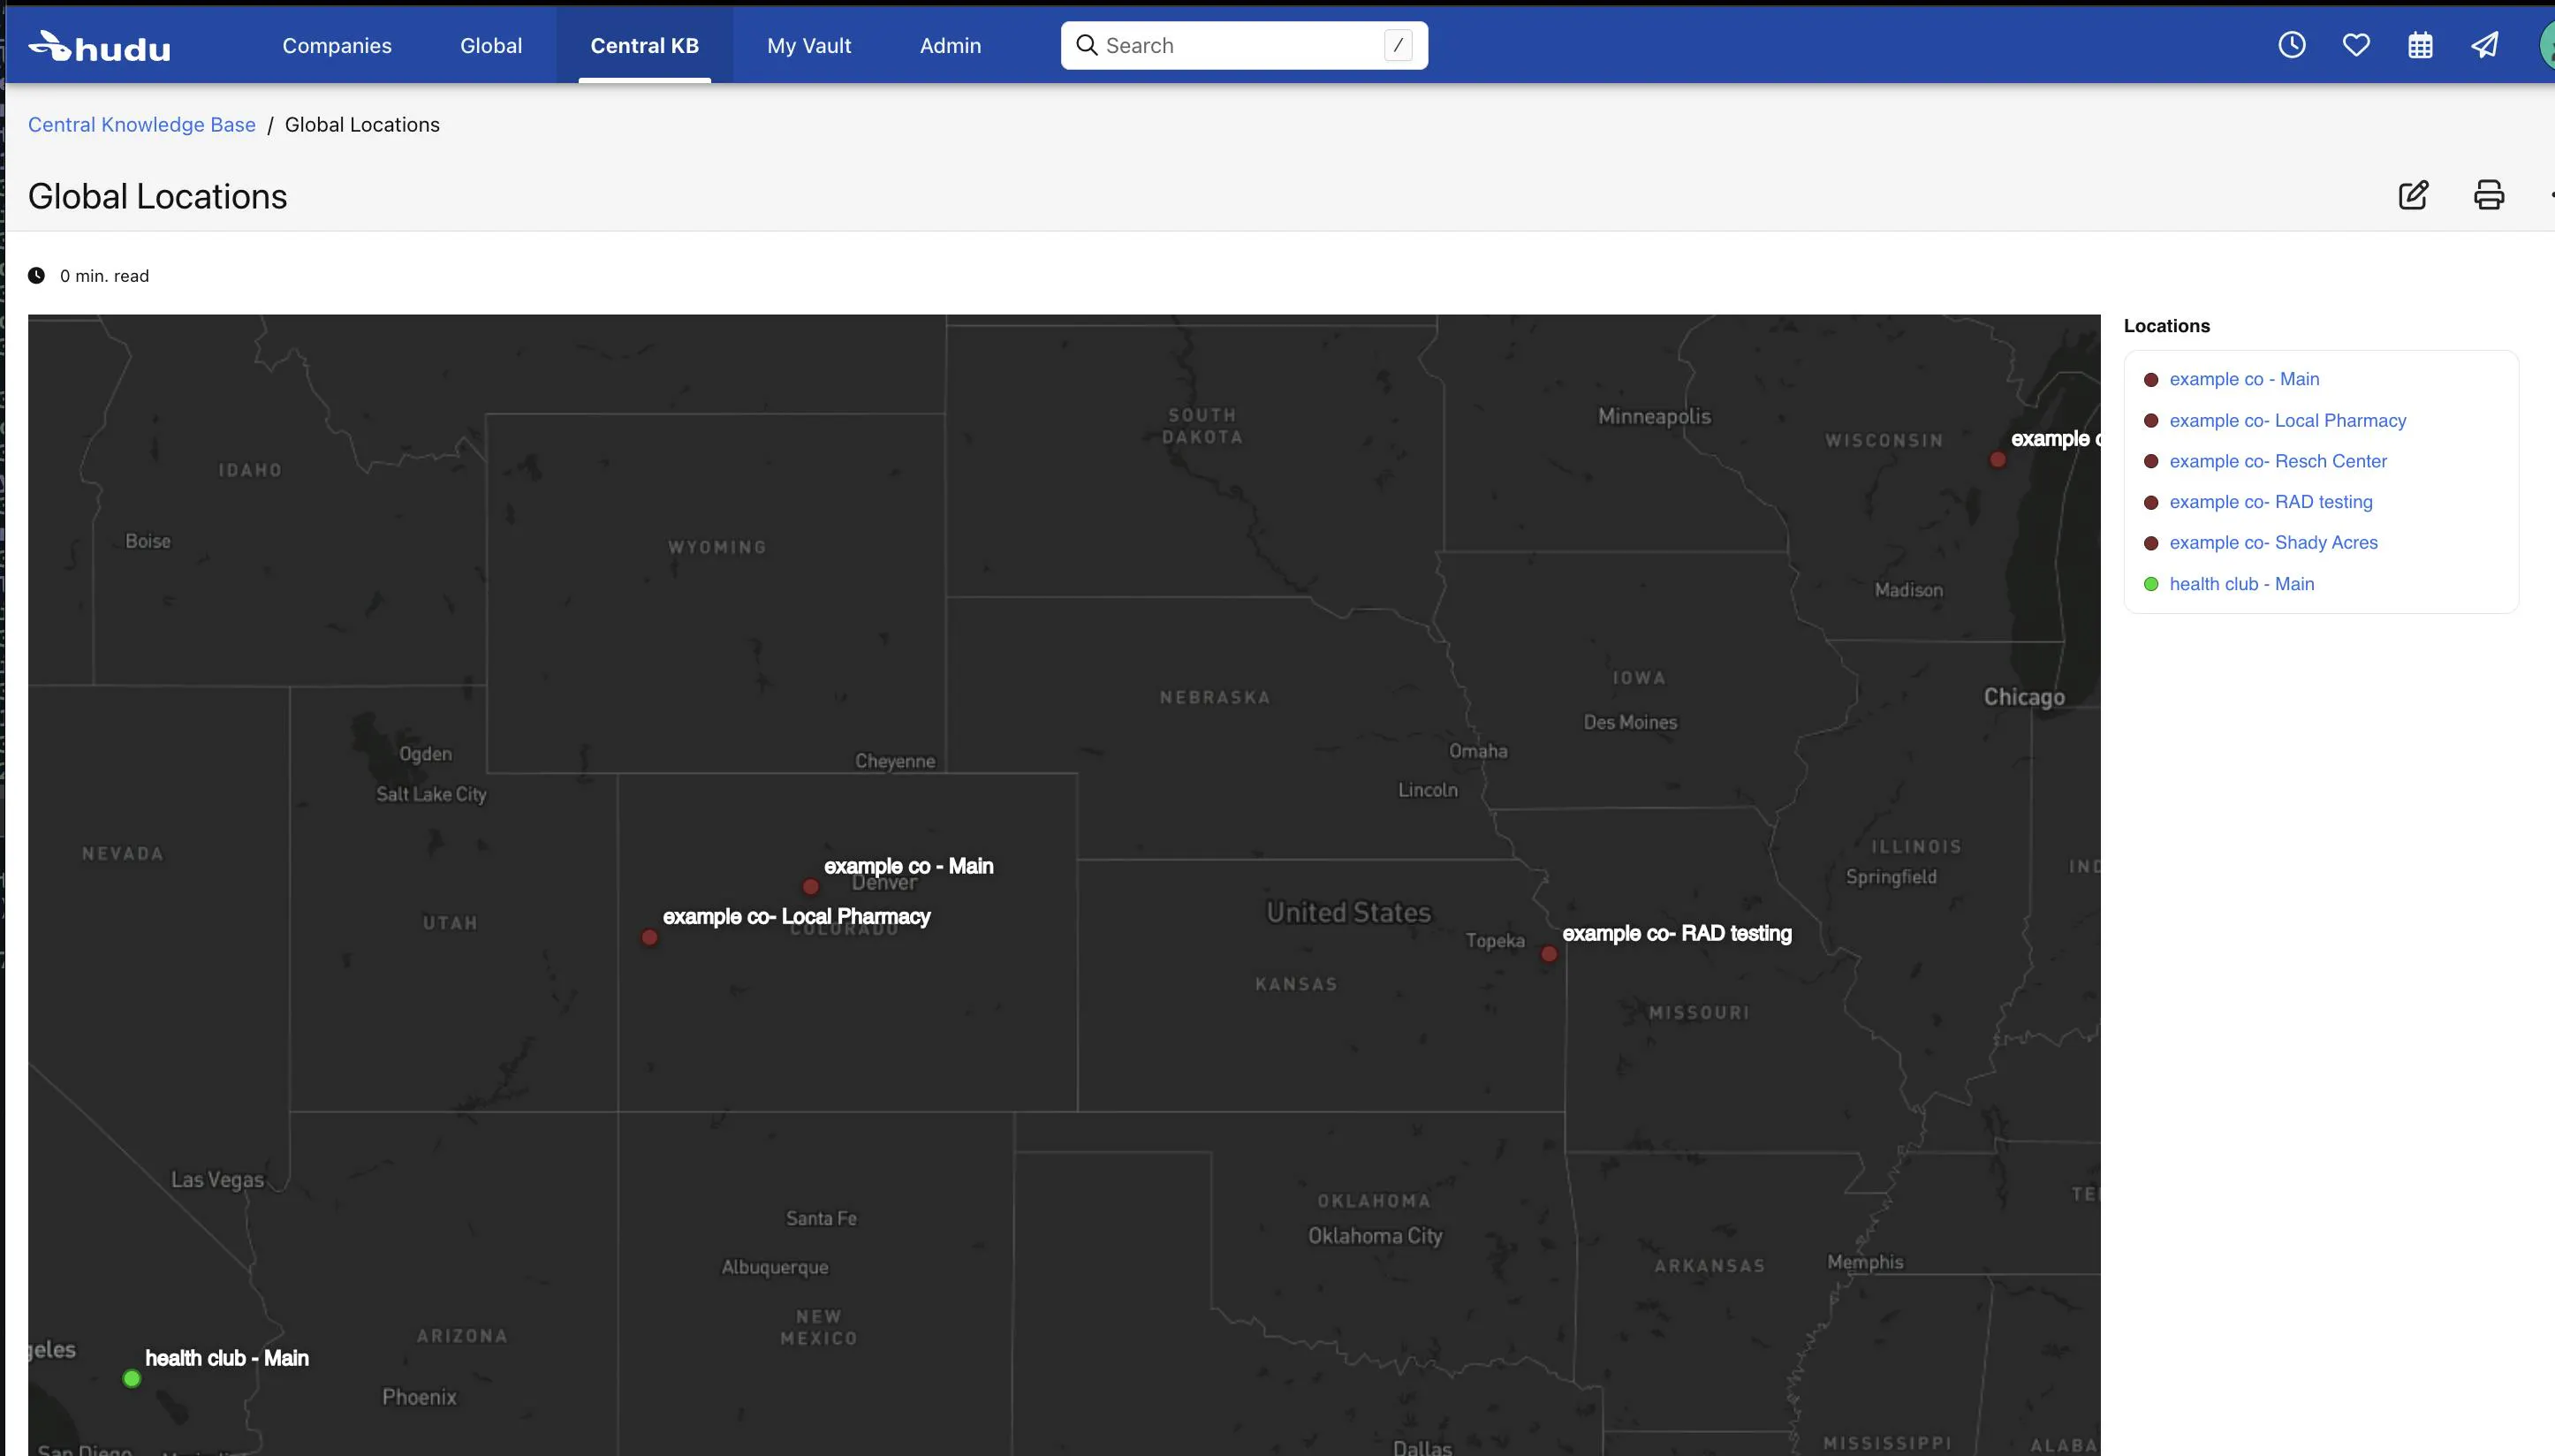Image resolution: width=2555 pixels, height=1456 pixels.
Task: Go to the Admin section
Action: (x=949, y=46)
